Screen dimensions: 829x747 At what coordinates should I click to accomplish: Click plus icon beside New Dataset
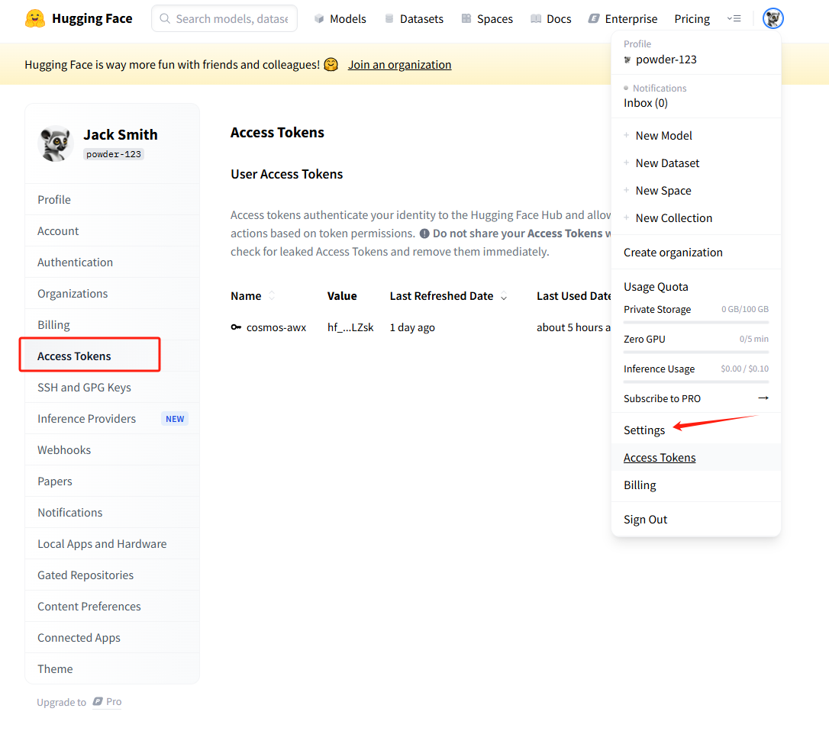tap(626, 163)
